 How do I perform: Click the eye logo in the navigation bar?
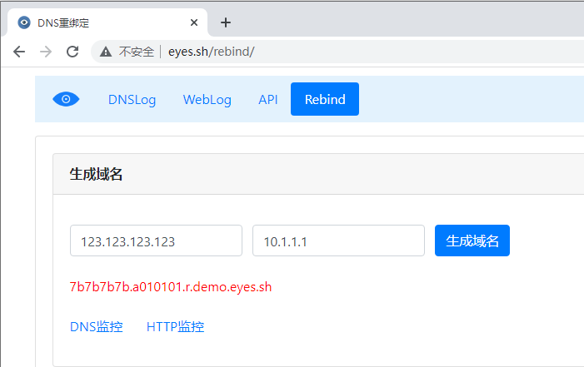(x=66, y=99)
